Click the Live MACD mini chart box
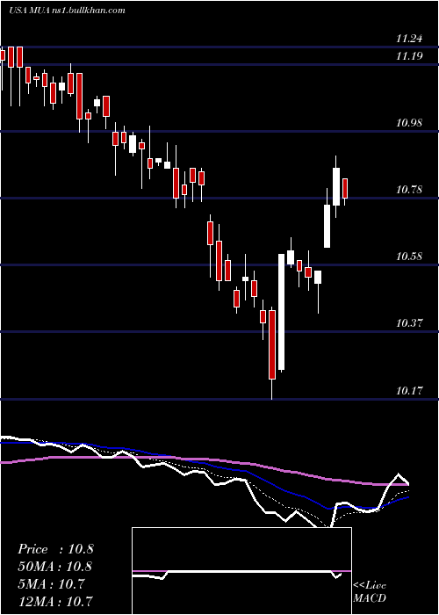This screenshot has height=615, width=439. click(x=241, y=571)
